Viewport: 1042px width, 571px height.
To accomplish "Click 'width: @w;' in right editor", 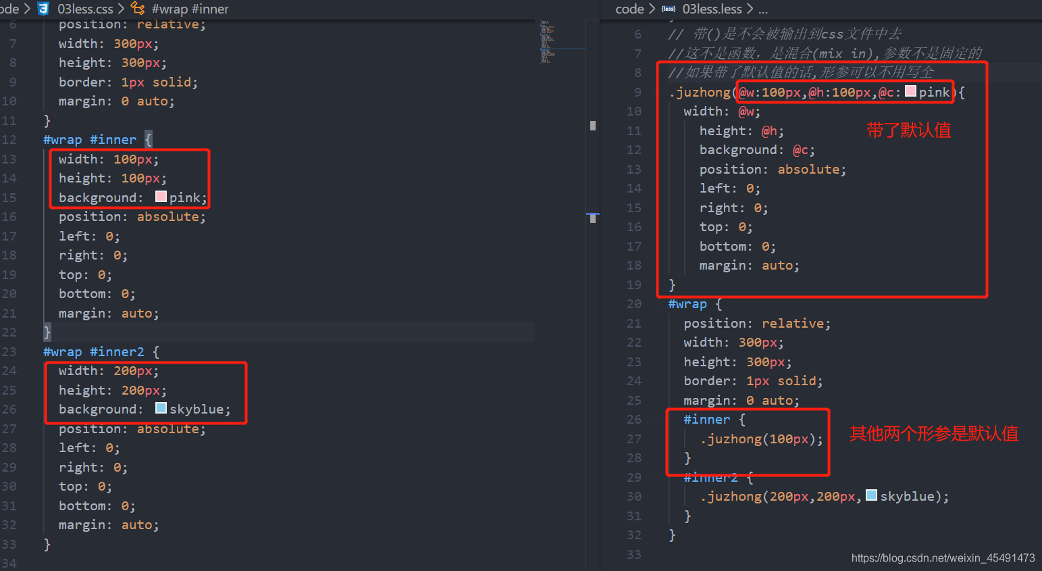I will click(x=722, y=111).
